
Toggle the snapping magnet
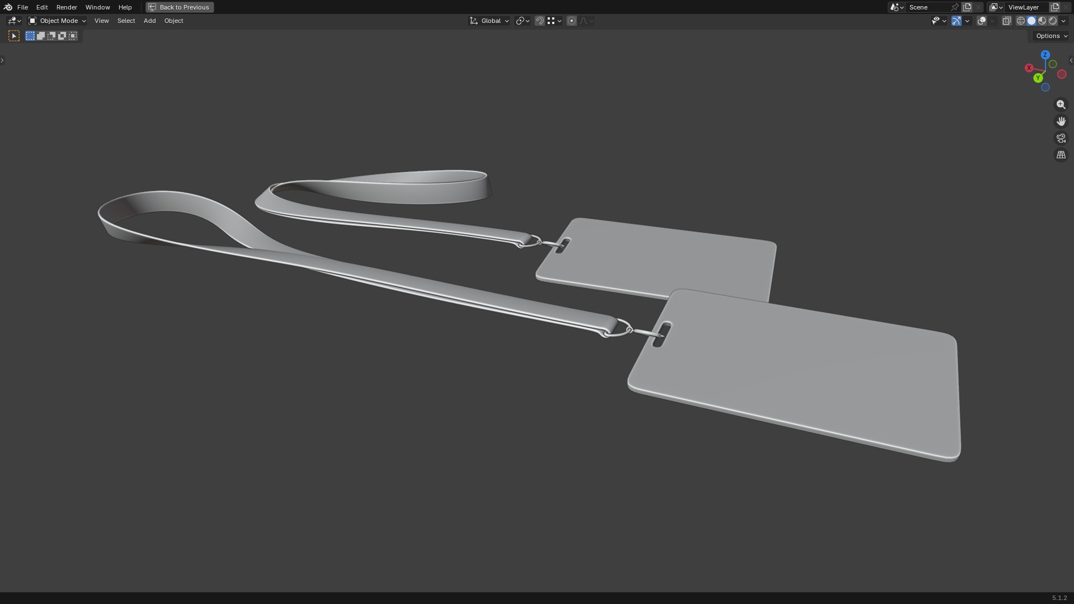[540, 21]
